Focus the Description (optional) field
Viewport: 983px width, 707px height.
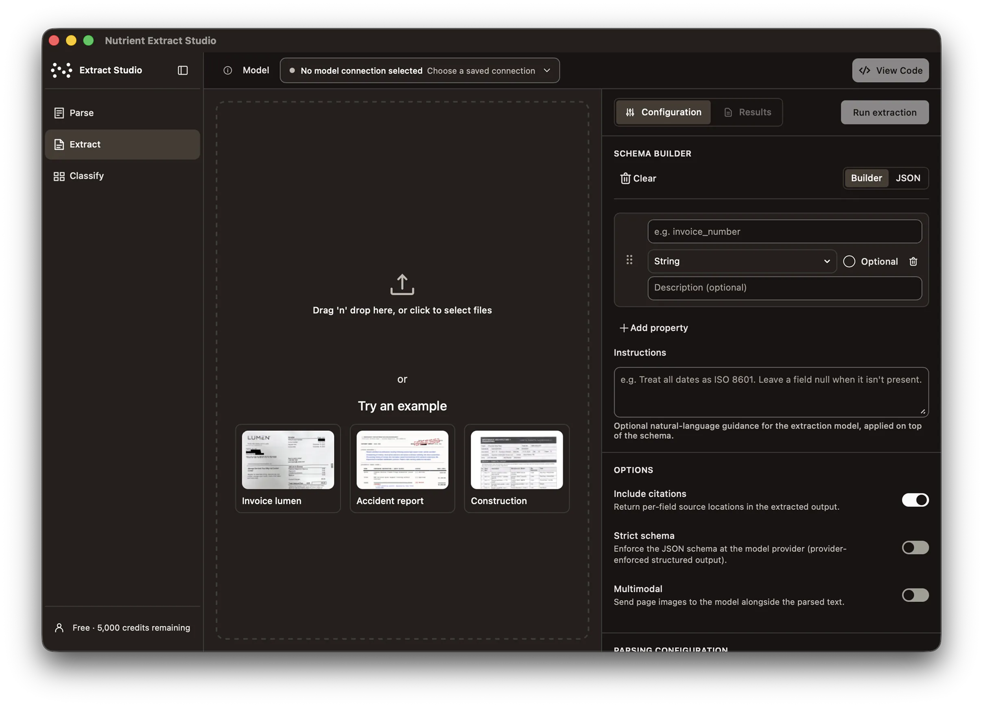point(784,288)
